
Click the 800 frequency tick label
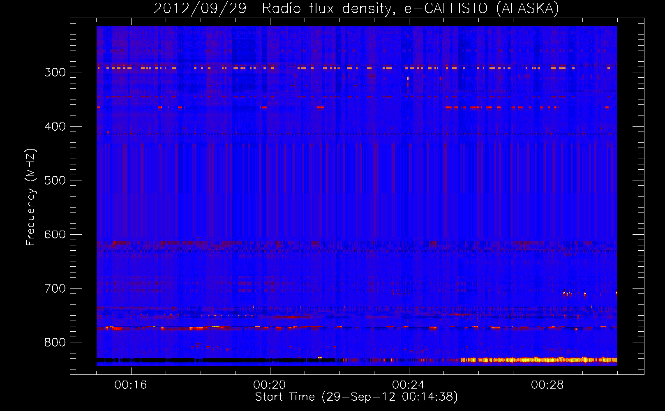(x=55, y=342)
